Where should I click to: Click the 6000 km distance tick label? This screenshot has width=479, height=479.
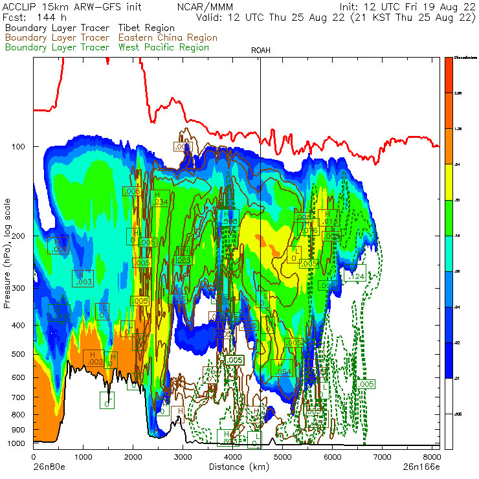332,457
